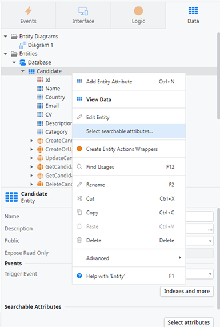Collapse the Entities folder
The image size is (220, 327).
[x=6, y=54]
